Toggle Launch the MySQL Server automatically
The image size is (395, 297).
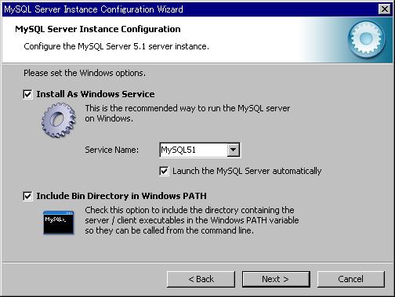[164, 171]
